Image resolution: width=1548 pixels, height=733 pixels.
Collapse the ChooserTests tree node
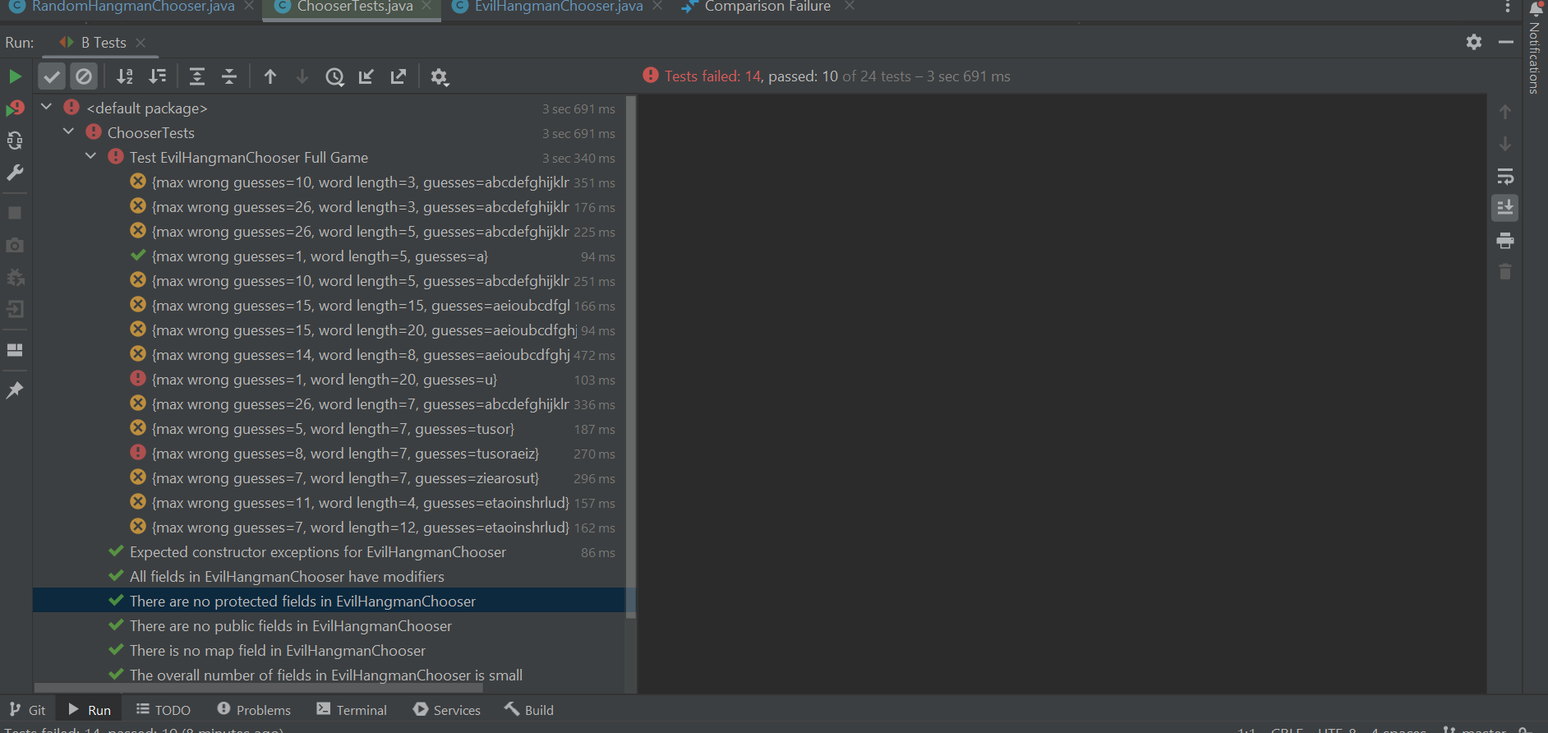coord(69,132)
